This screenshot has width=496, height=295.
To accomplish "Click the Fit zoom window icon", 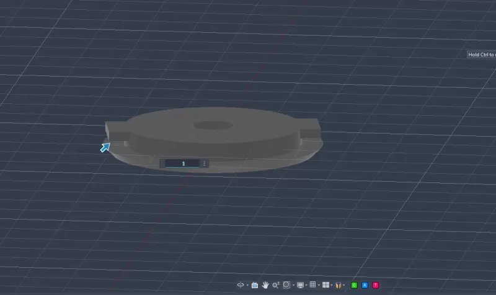I will (x=286, y=285).
